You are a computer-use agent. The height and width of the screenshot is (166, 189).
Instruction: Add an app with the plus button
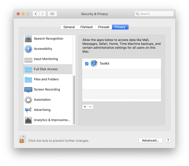tap(85, 107)
